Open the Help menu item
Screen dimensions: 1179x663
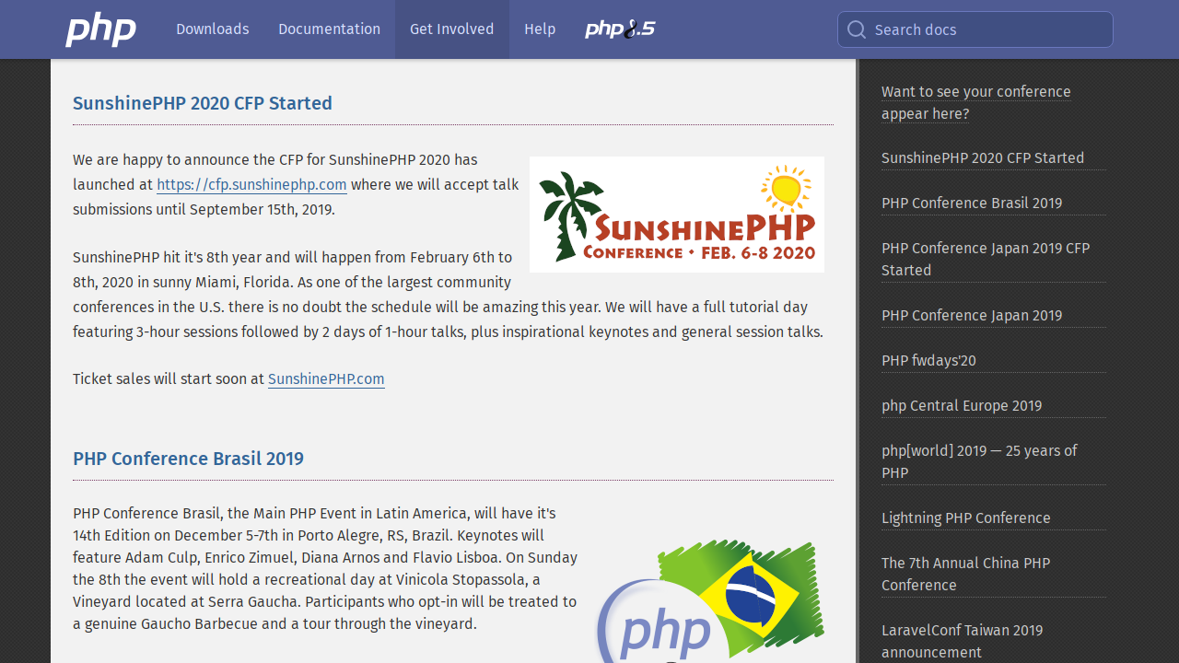coord(540,29)
